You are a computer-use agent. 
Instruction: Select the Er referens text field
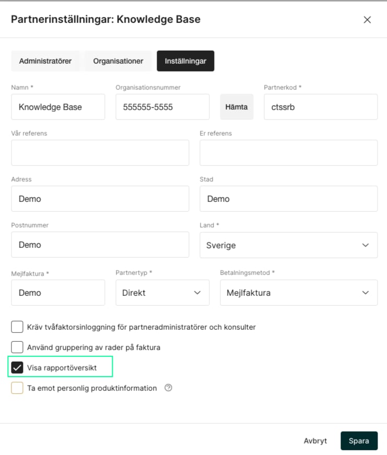point(288,153)
